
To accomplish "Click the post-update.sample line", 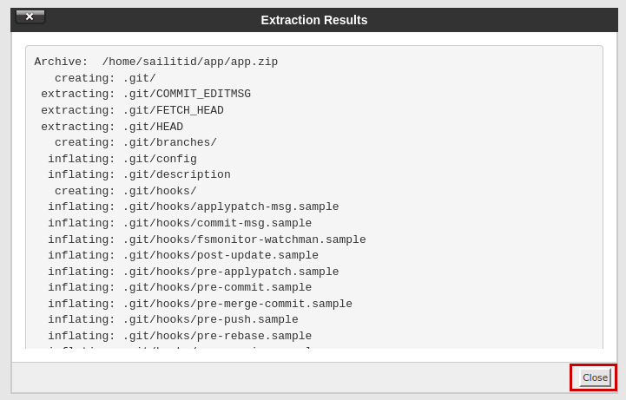I will (x=183, y=255).
